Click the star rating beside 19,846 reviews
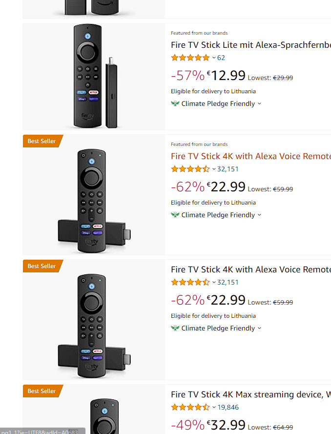This screenshot has height=434, width=331. pos(190,407)
